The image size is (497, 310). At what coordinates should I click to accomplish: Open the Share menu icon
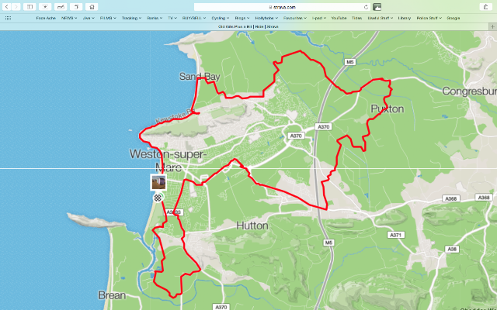[485, 7]
